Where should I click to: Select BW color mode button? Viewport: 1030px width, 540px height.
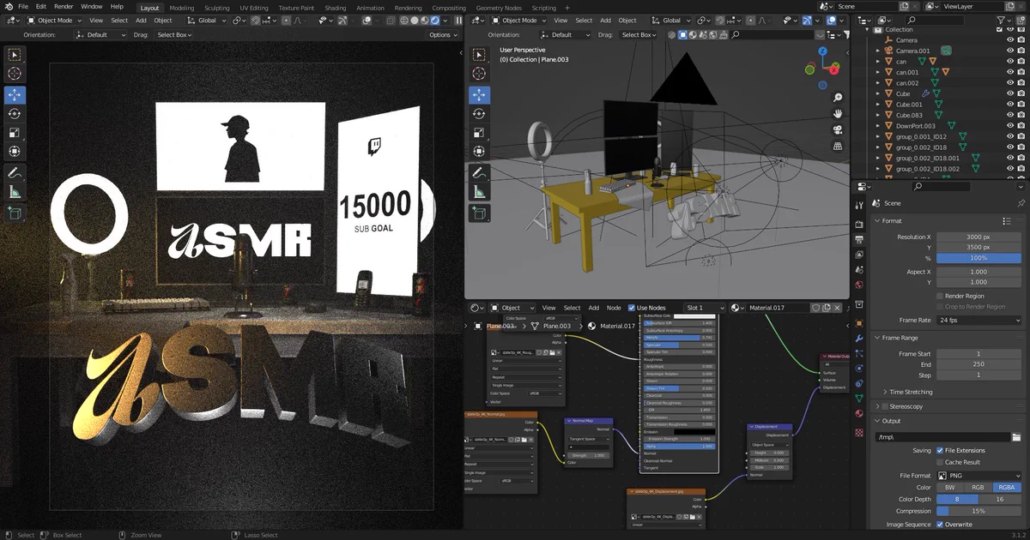950,487
